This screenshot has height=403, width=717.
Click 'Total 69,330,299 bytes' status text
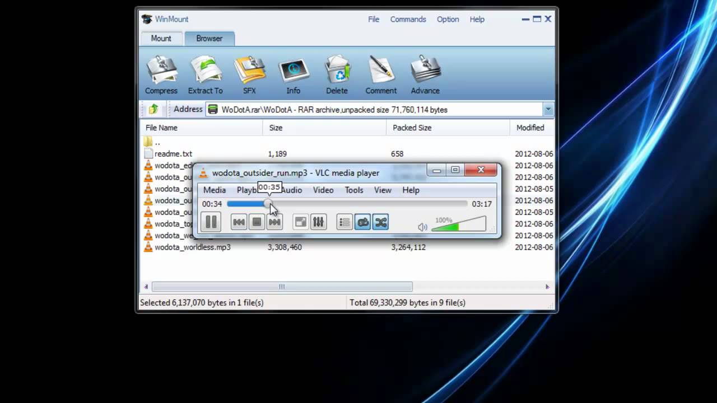pyautogui.click(x=407, y=302)
